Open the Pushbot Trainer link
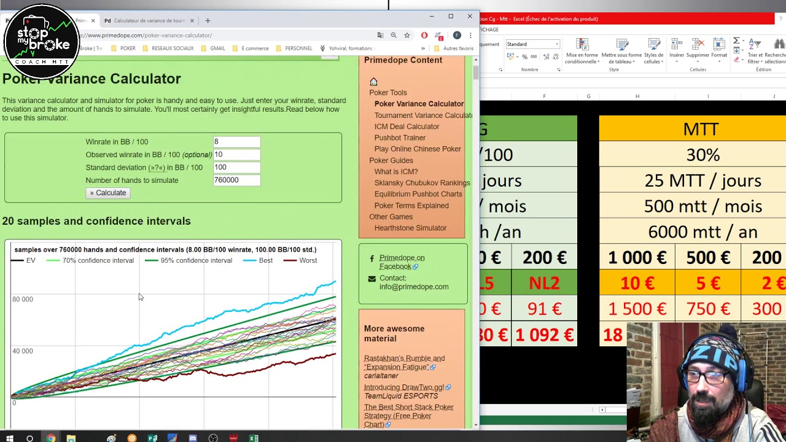Screen dimensions: 786x442 tap(400, 138)
